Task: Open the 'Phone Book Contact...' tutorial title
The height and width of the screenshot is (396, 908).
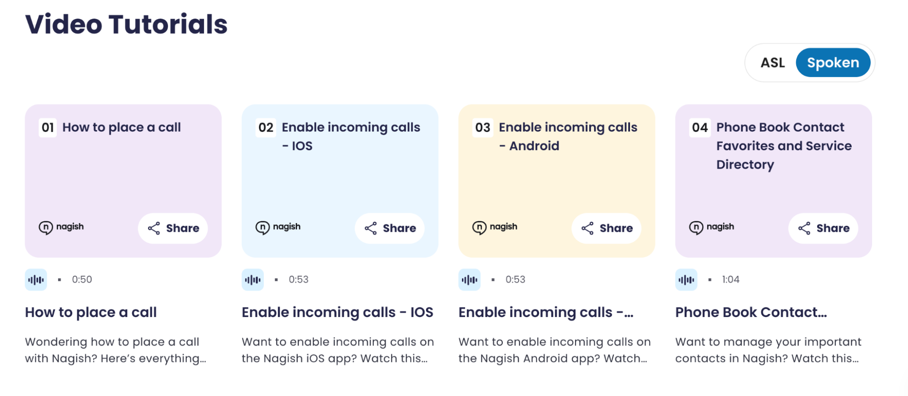Action: click(751, 312)
